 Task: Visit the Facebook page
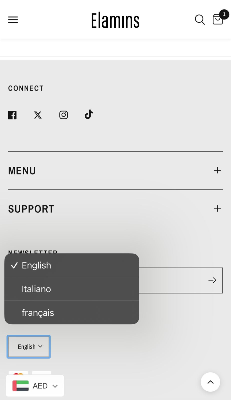click(x=12, y=115)
